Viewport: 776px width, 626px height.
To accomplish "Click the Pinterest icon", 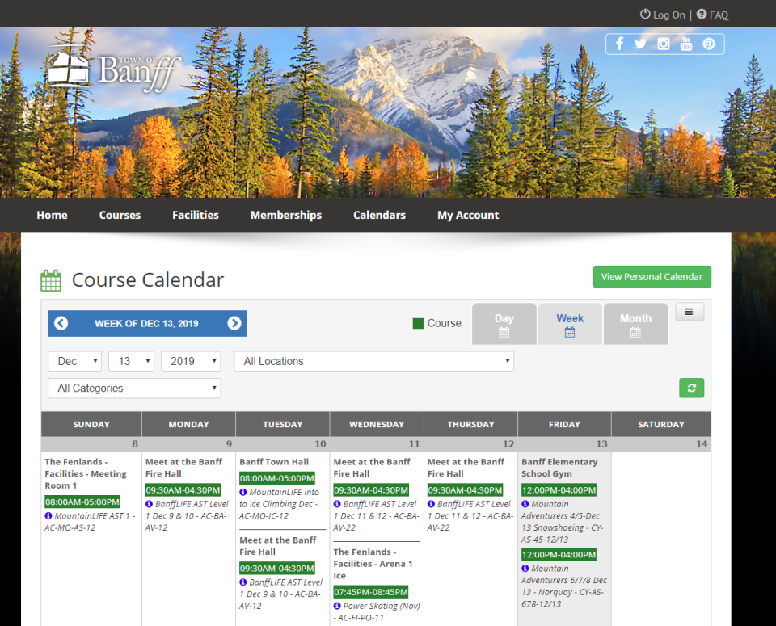I will point(709,44).
